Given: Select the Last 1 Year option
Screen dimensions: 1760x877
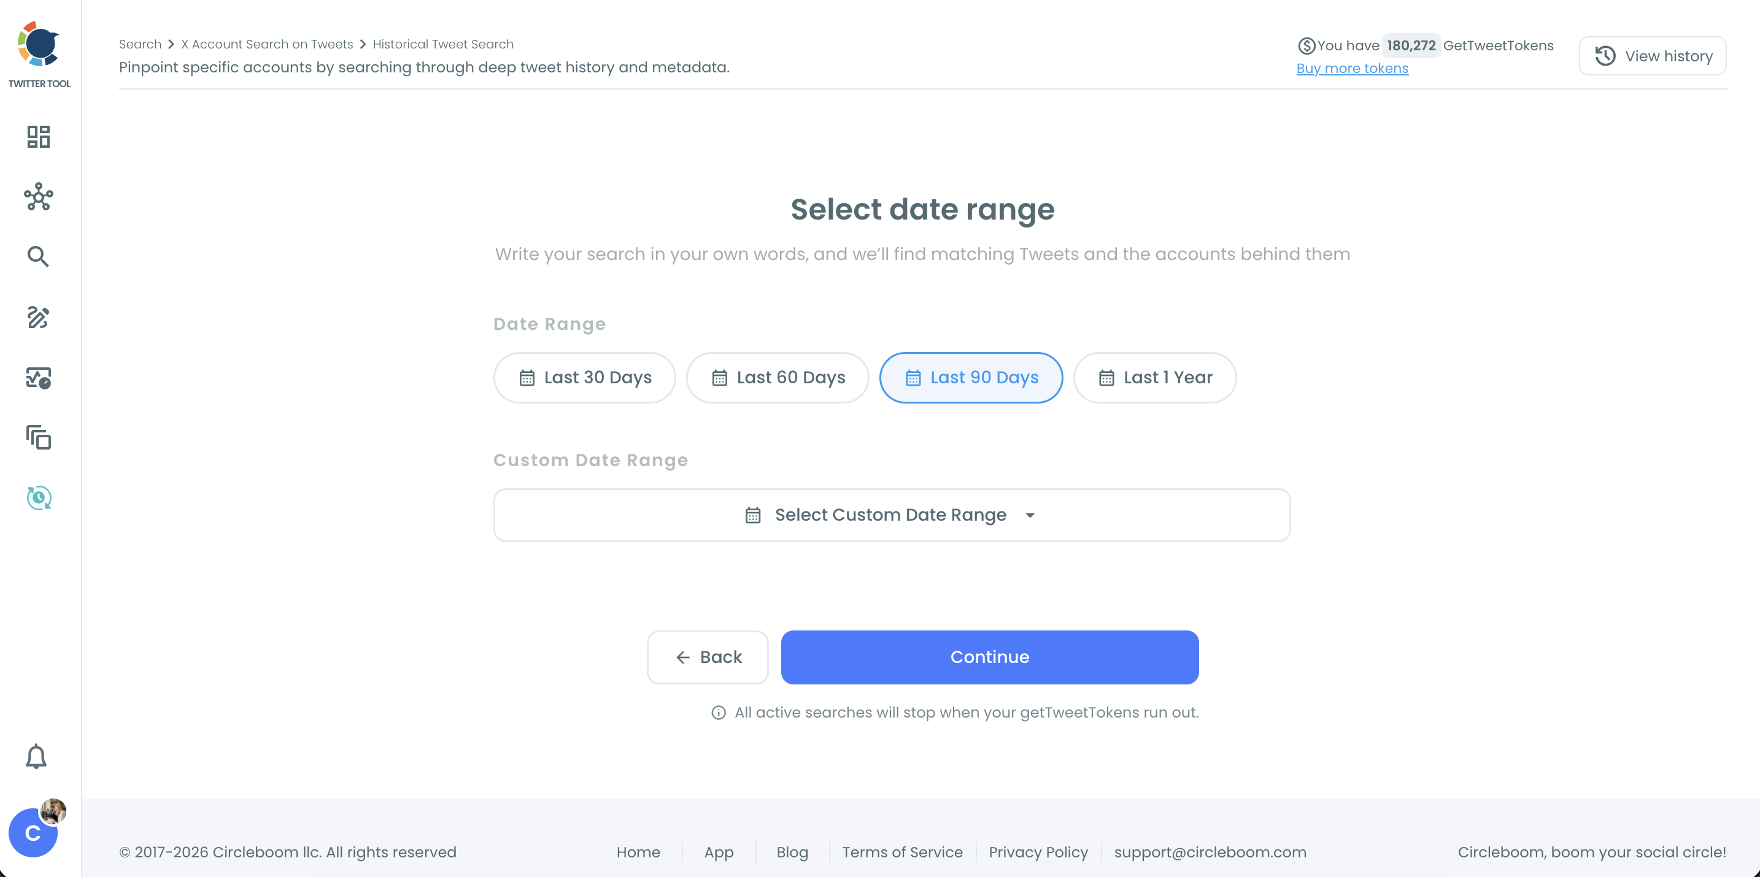Looking at the screenshot, I should [1155, 378].
